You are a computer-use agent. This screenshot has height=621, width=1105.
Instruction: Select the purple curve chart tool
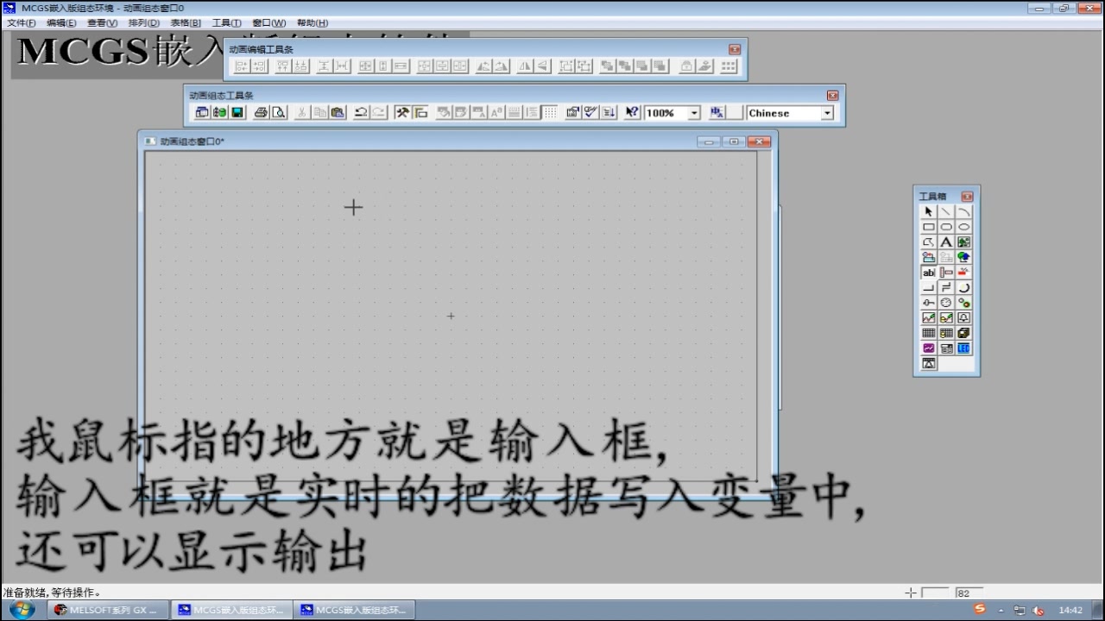[929, 348]
